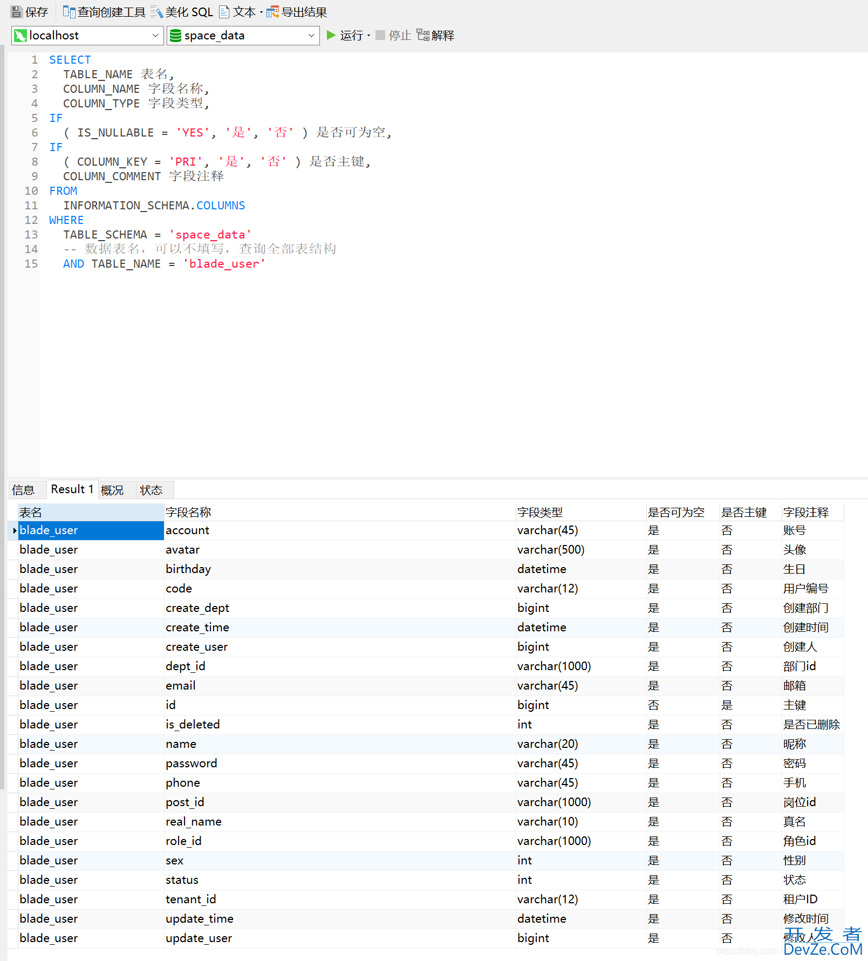Open the Query Builder (查询创建工具) tool
This screenshot has height=961, width=868.
(104, 12)
